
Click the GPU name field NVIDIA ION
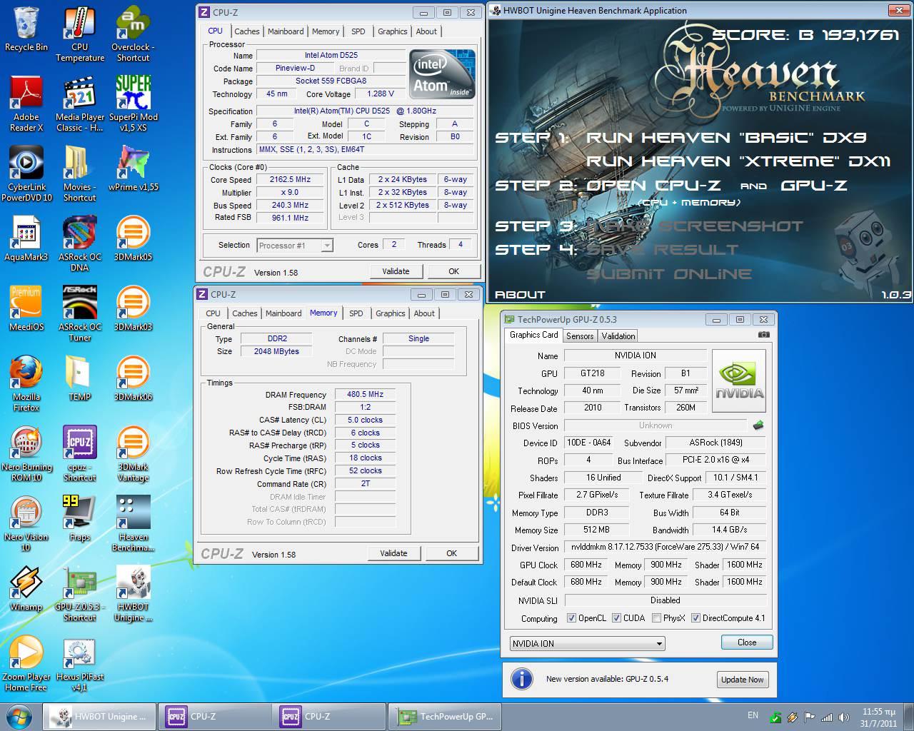coord(635,356)
